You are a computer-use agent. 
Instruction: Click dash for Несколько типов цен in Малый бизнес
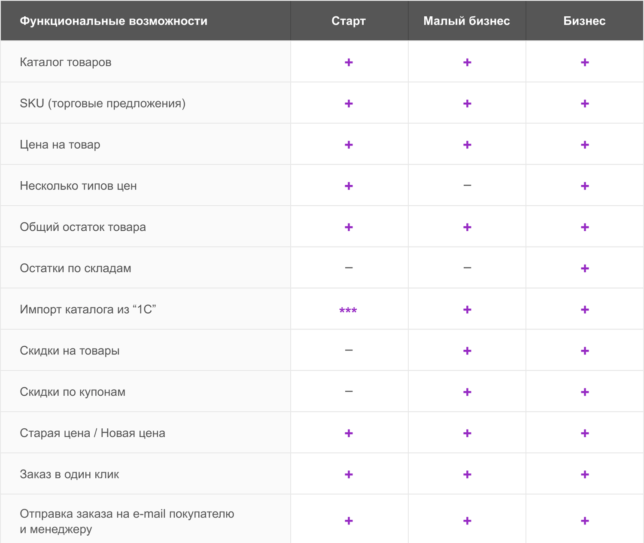click(467, 186)
